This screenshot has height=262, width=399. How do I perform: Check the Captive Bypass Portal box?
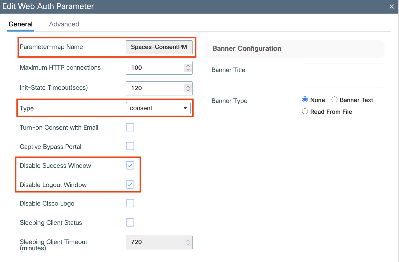click(x=130, y=146)
